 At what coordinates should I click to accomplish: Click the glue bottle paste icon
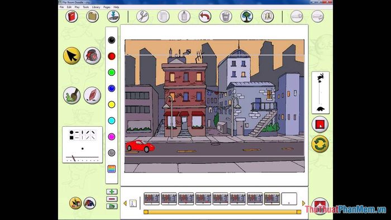[184, 16]
